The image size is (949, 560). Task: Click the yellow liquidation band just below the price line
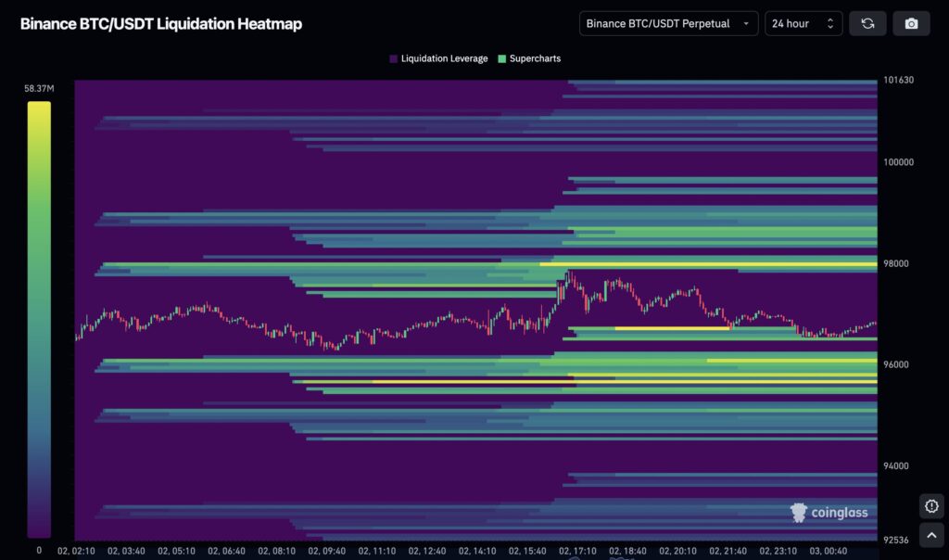click(673, 329)
